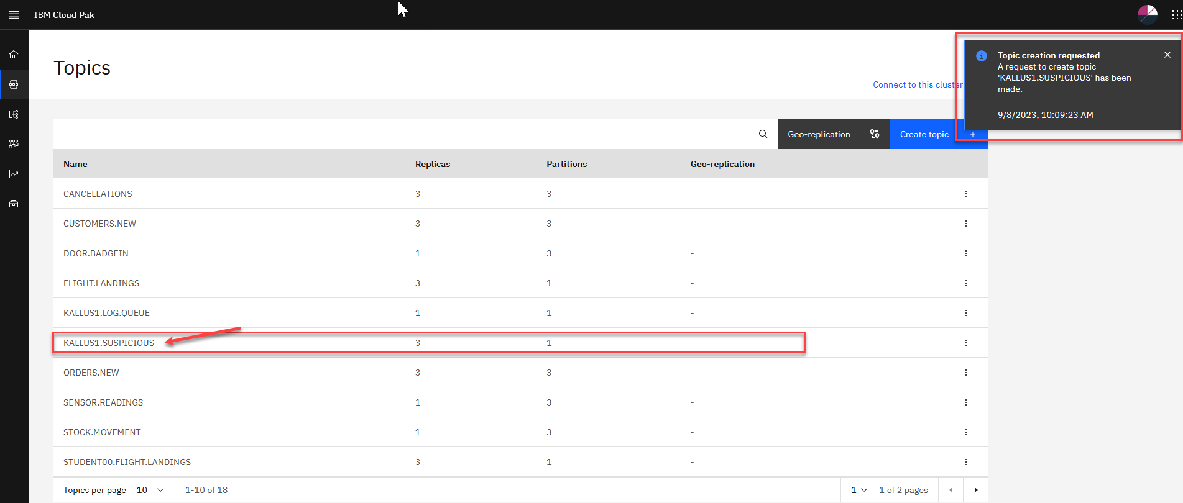The image size is (1183, 503).
Task: Click the search topics magnifier icon
Action: [763, 134]
